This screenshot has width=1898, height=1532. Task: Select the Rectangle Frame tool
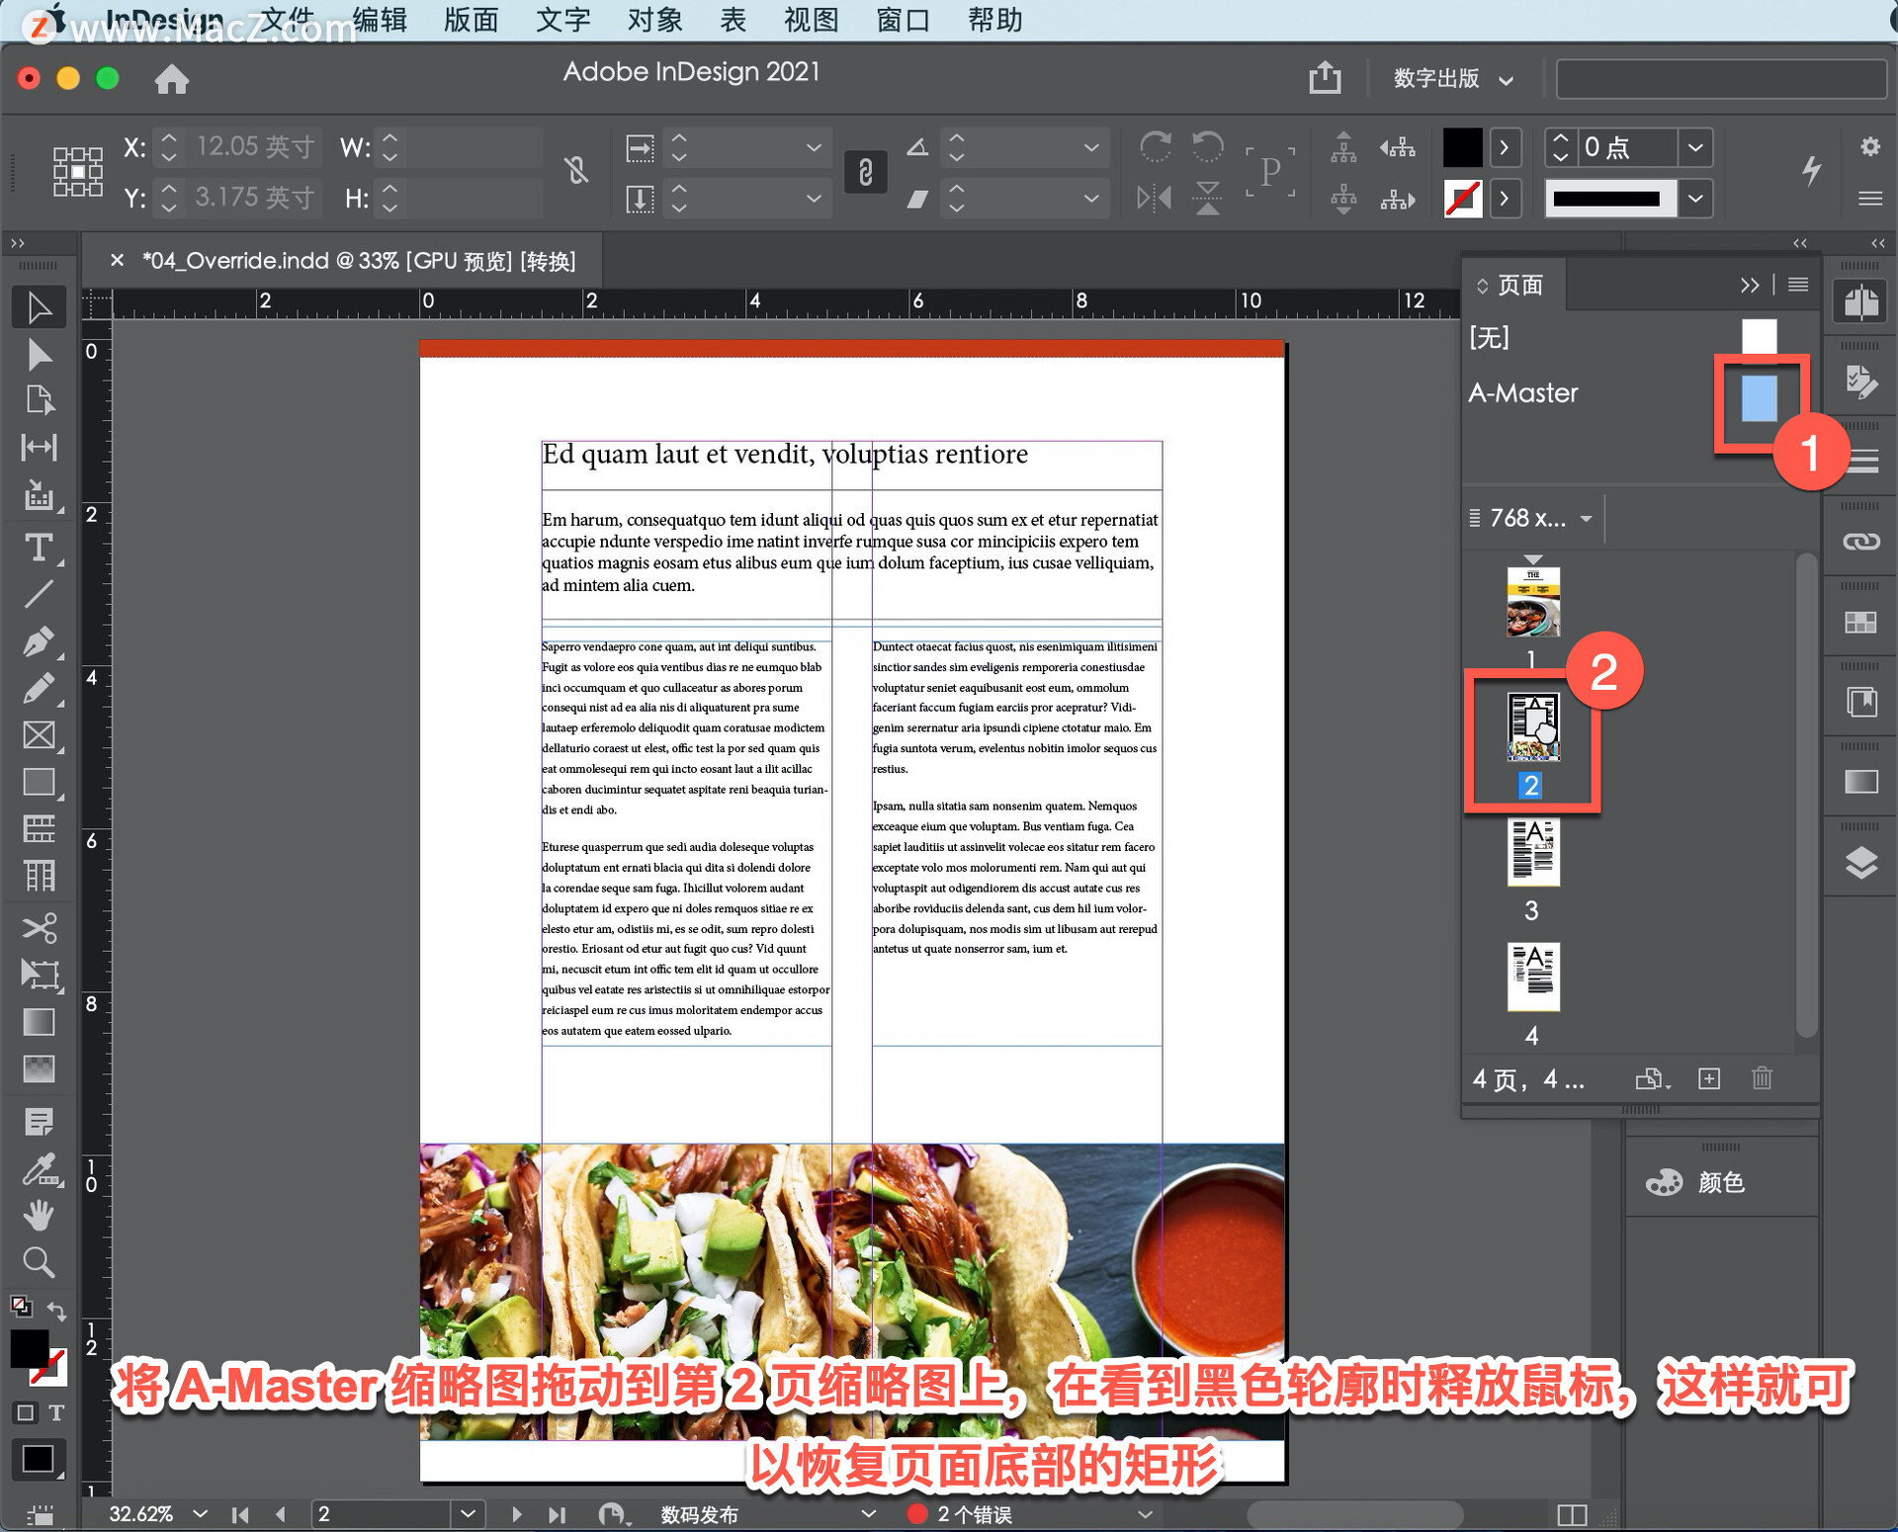tap(39, 735)
